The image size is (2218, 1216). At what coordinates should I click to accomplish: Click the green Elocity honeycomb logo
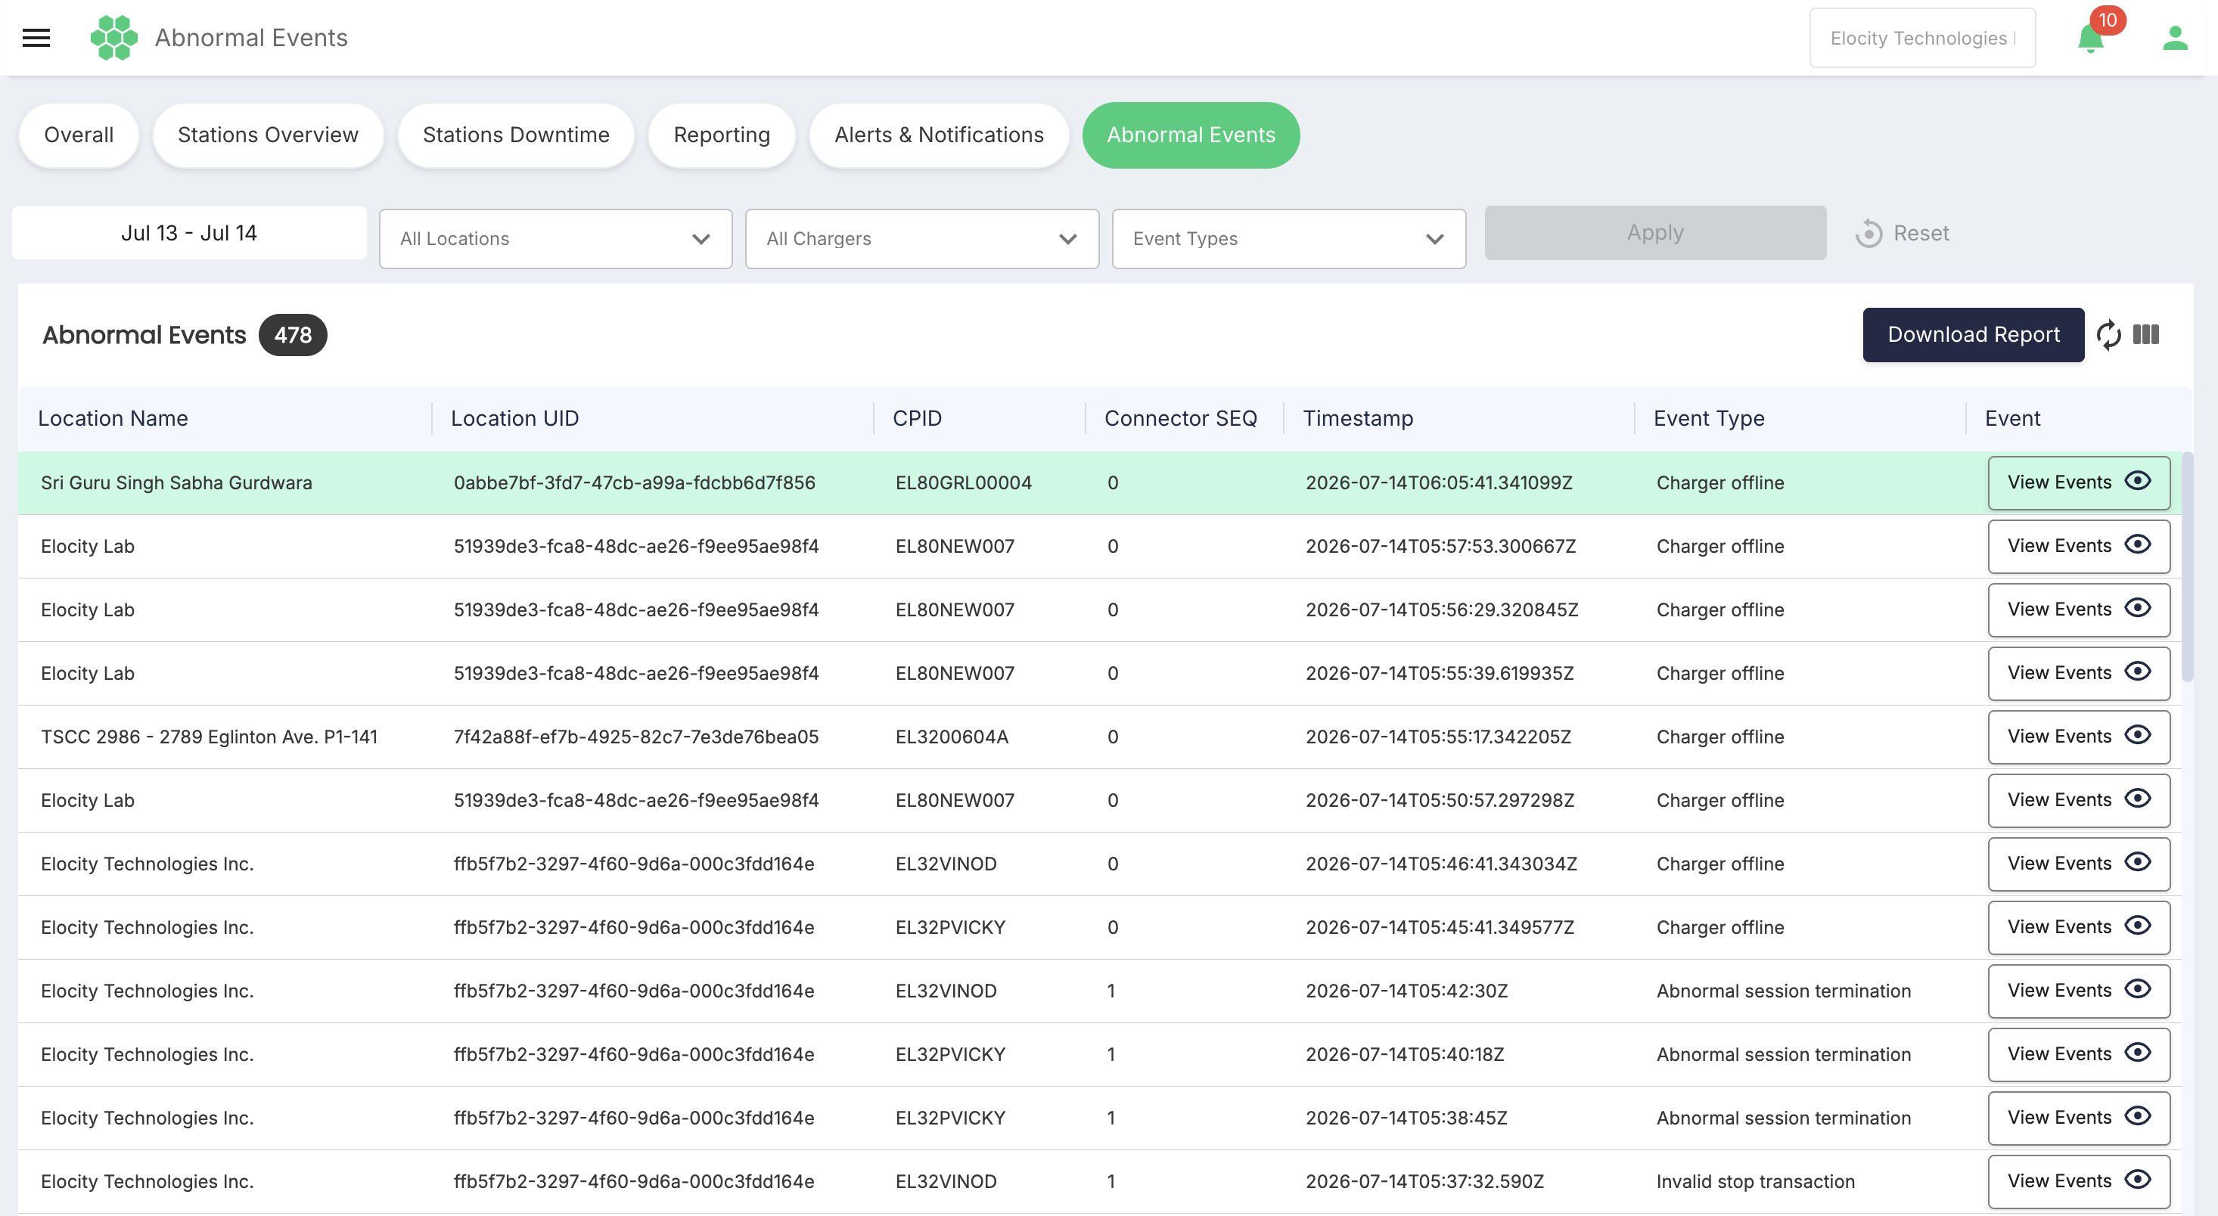click(x=113, y=38)
